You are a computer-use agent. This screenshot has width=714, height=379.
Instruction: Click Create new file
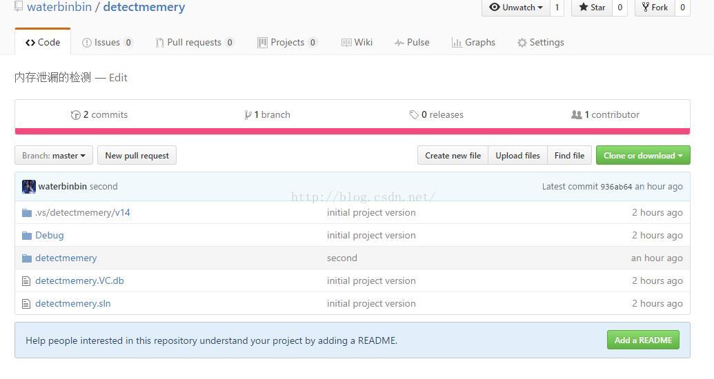click(x=453, y=155)
